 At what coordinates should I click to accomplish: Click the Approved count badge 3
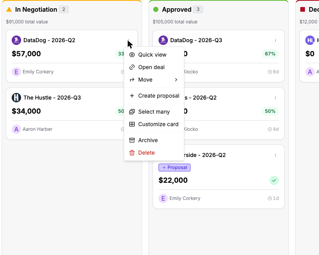[198, 9]
